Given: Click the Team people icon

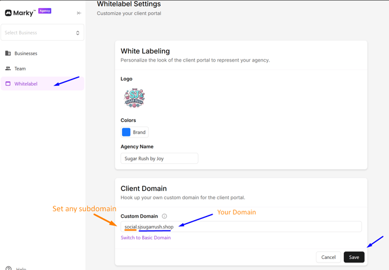Looking at the screenshot, I should pyautogui.click(x=8, y=69).
